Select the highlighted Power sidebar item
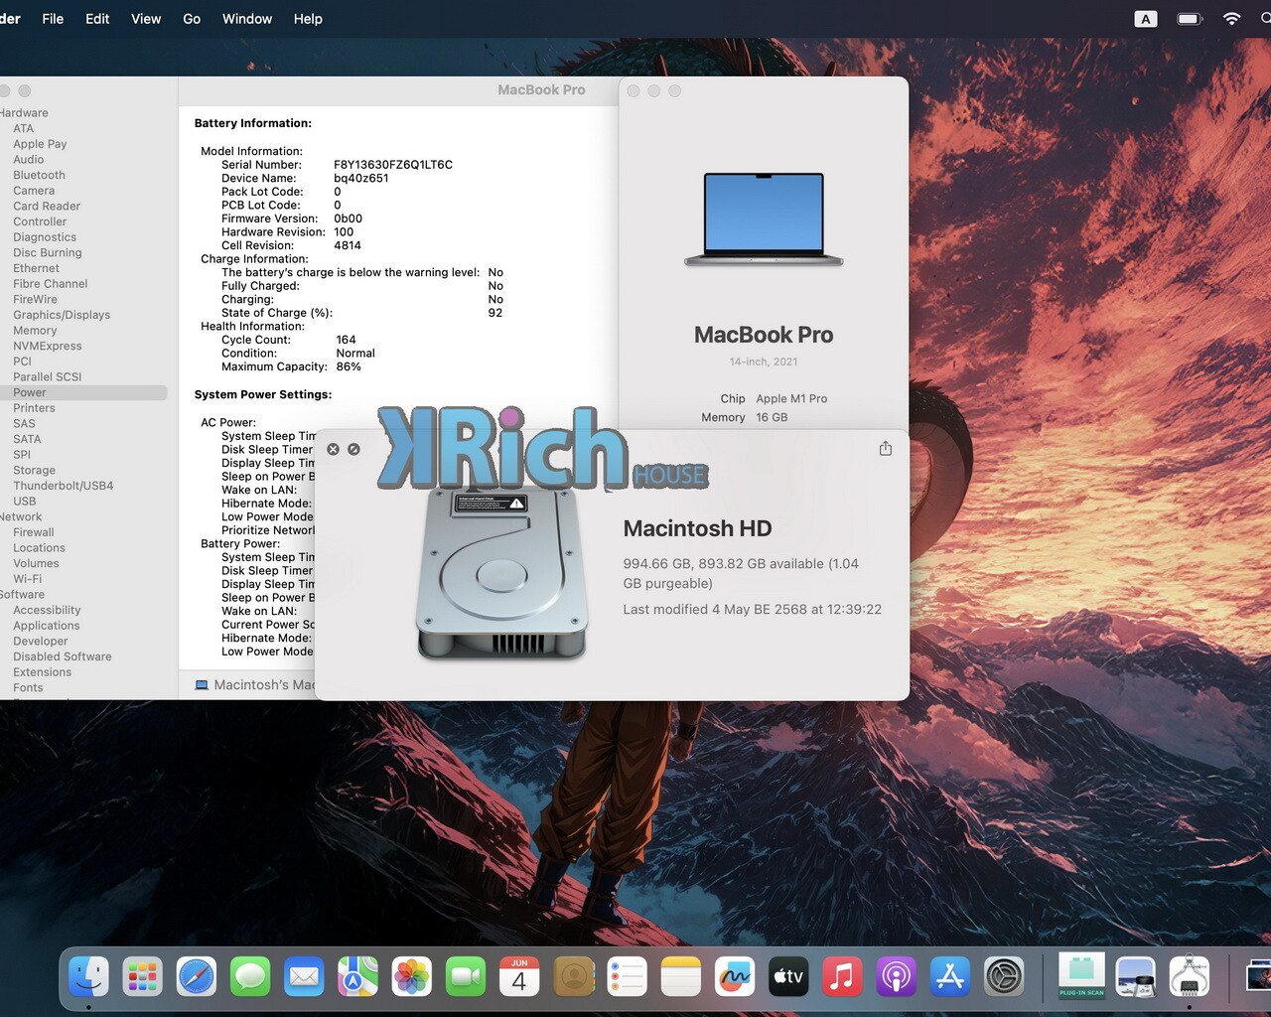 tap(83, 392)
